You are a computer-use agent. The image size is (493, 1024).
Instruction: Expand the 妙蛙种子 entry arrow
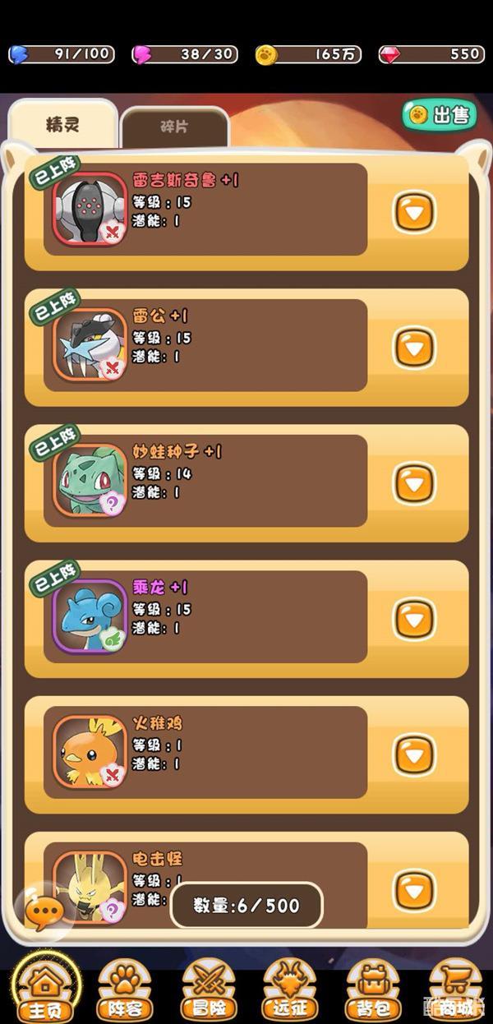pyautogui.click(x=414, y=483)
